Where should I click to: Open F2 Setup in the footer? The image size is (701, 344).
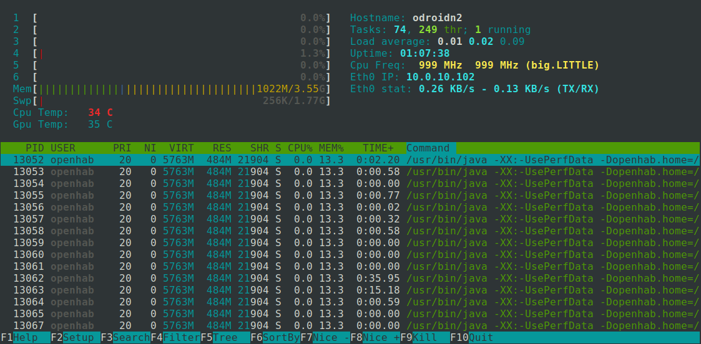click(75, 337)
